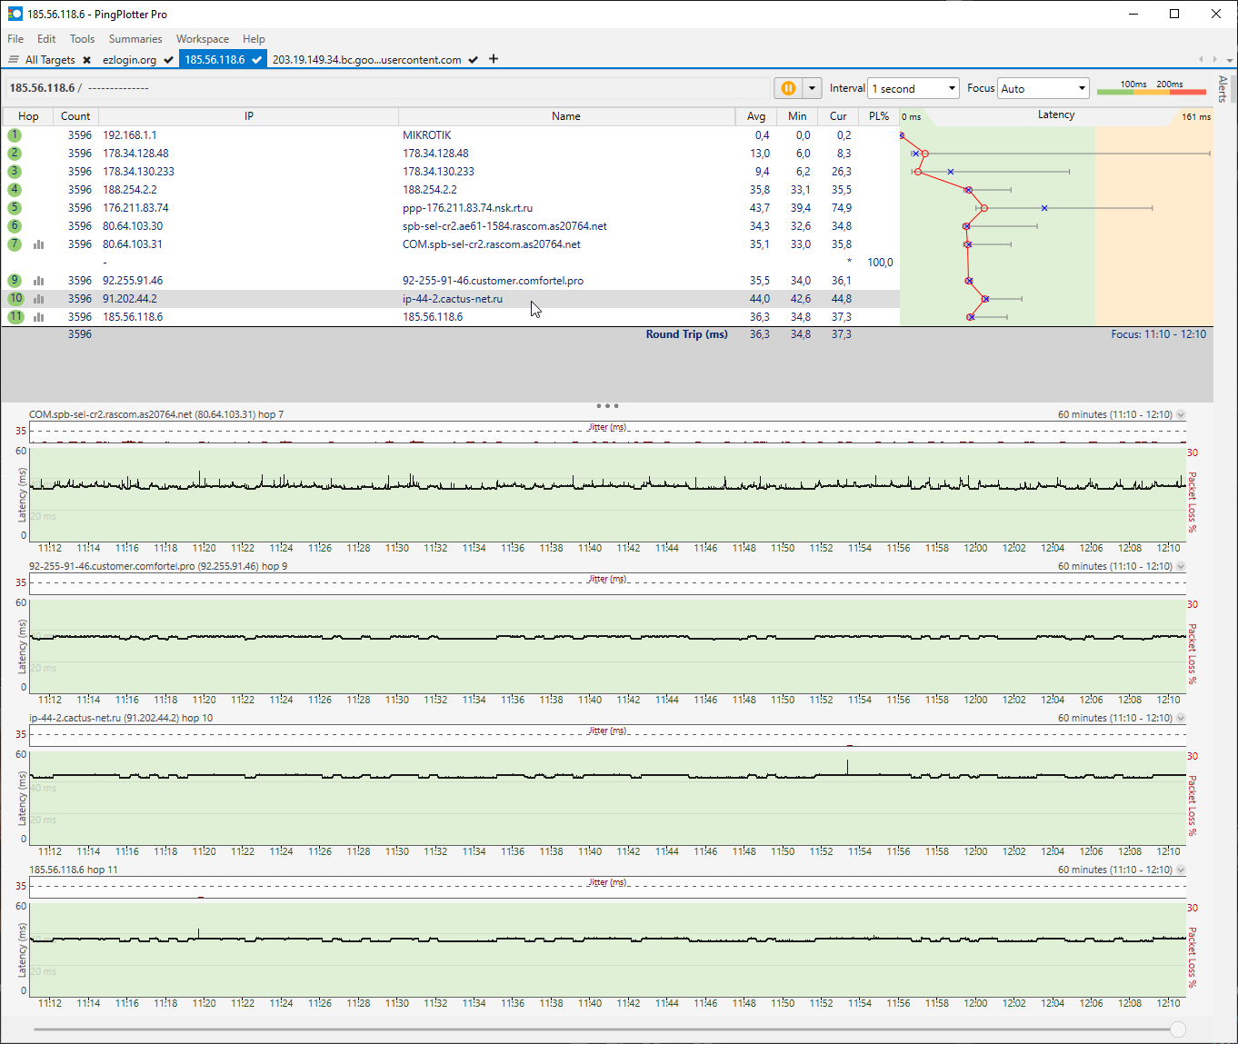Expand options of hop 10 timeline graph
This screenshot has height=1044, width=1238.
[x=1181, y=718]
